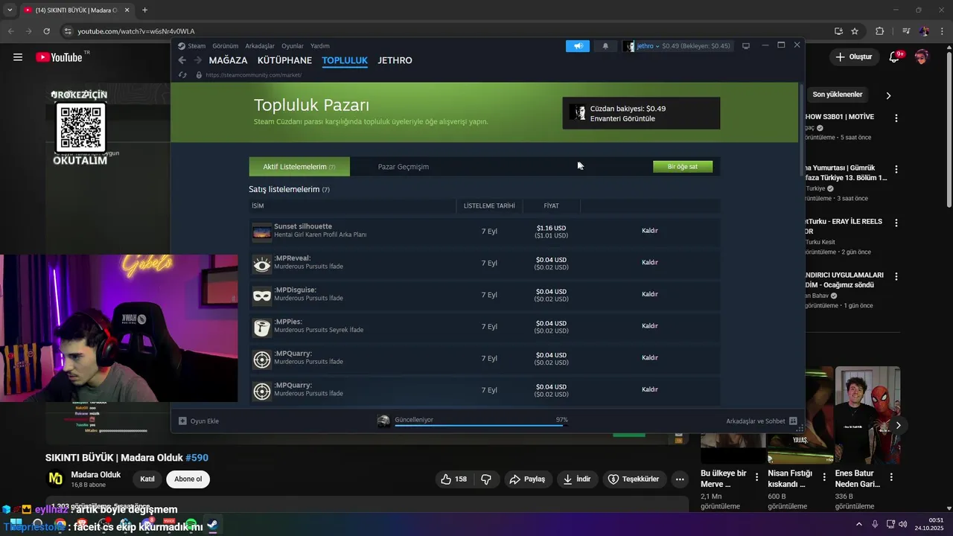Open the system volume tray icon
The image size is (953, 536).
(903, 524)
